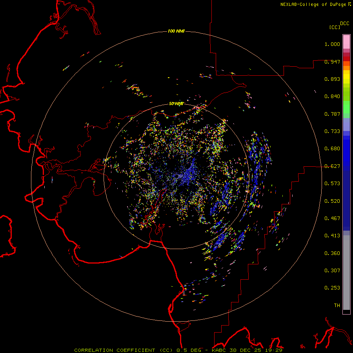The image size is (353, 353).
Task: Click the KABC station identifier in caption
Action: click(x=219, y=350)
